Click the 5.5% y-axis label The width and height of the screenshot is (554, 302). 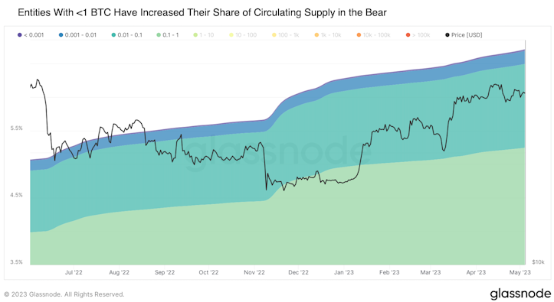click(x=16, y=128)
